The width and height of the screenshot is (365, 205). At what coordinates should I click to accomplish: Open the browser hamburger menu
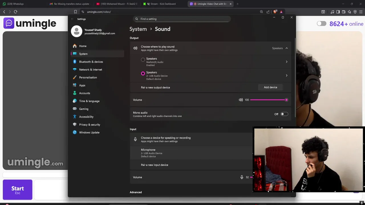tap(361, 12)
